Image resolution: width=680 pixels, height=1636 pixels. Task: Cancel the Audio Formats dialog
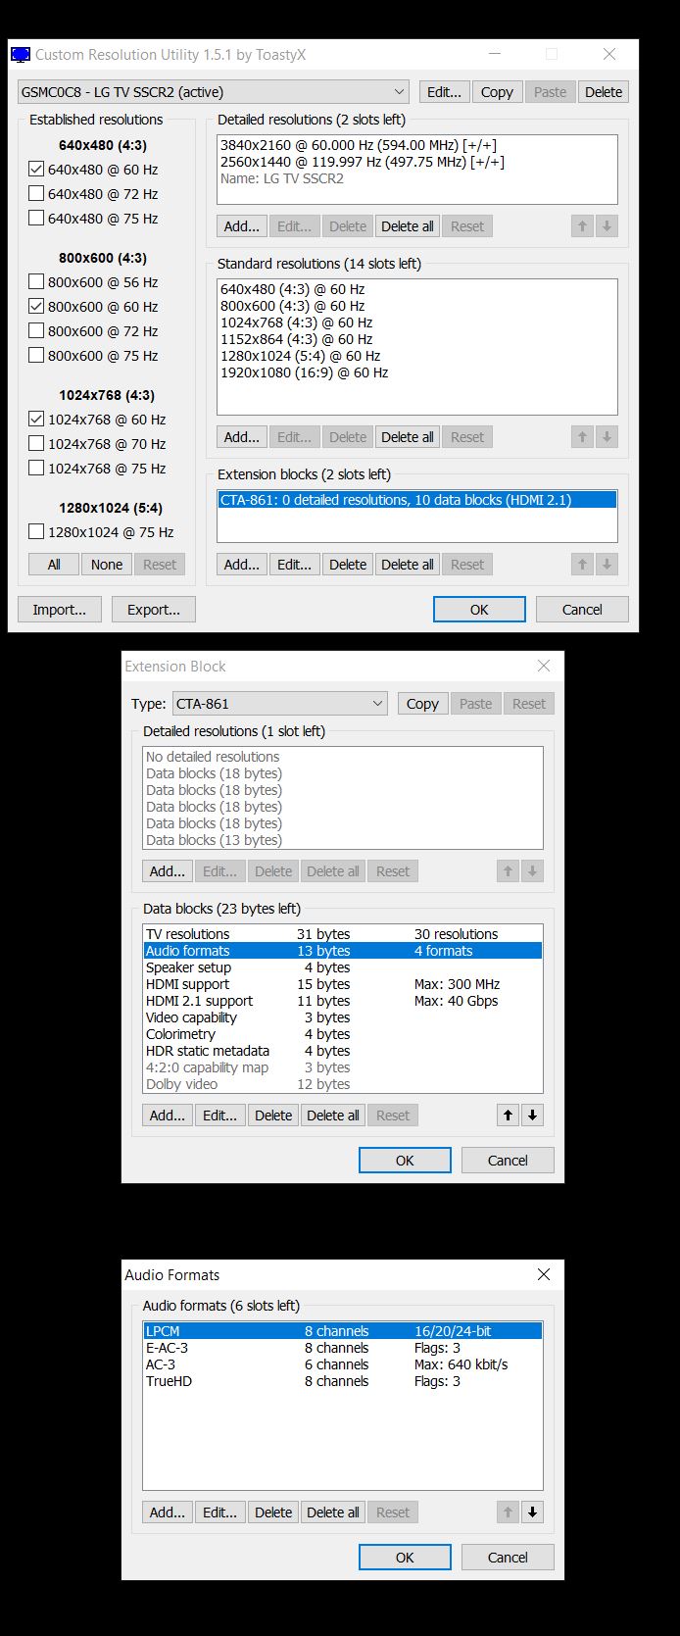coord(508,1558)
